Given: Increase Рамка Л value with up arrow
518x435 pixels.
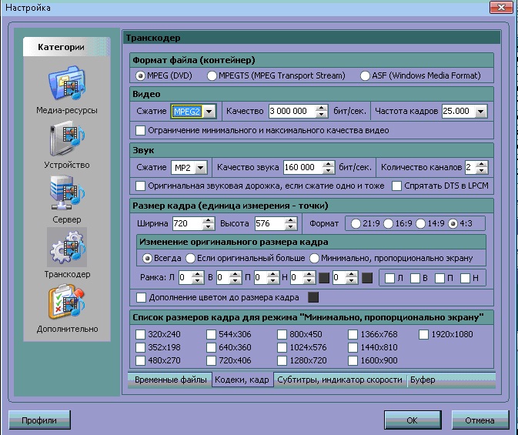Looking at the screenshot, I should tap(198, 274).
